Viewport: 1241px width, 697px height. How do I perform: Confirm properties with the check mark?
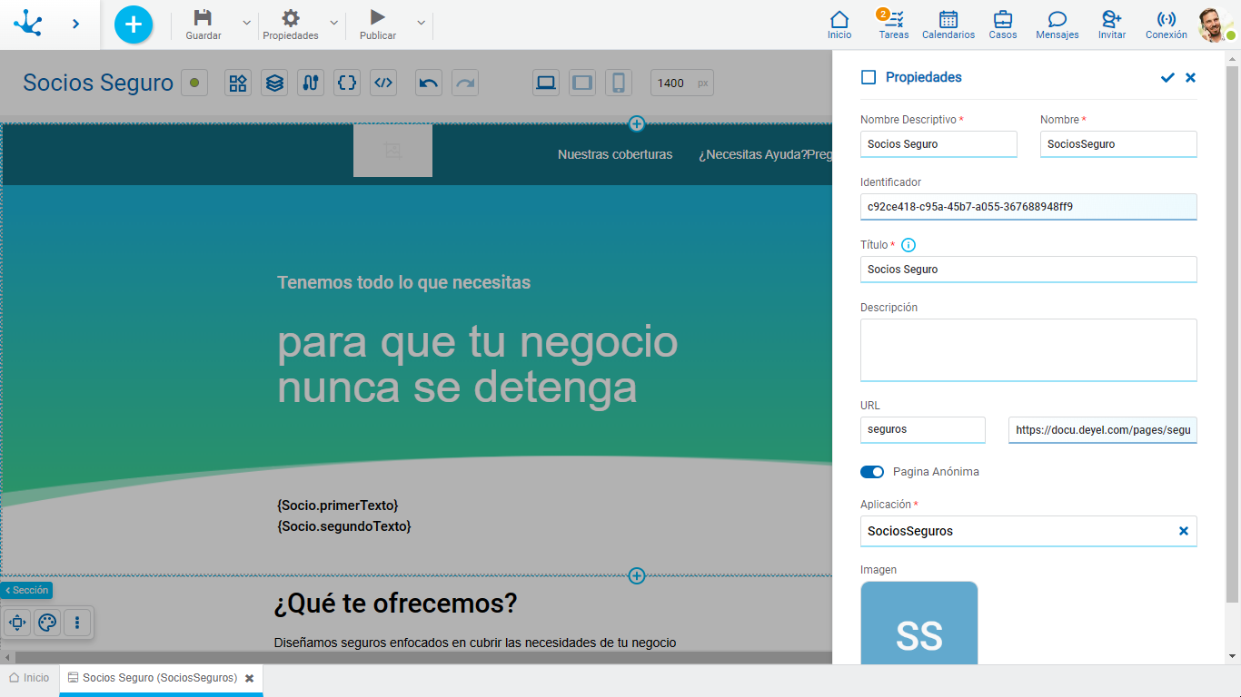coord(1167,78)
